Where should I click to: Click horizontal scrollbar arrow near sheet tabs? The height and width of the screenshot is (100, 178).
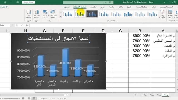coord(67,95)
